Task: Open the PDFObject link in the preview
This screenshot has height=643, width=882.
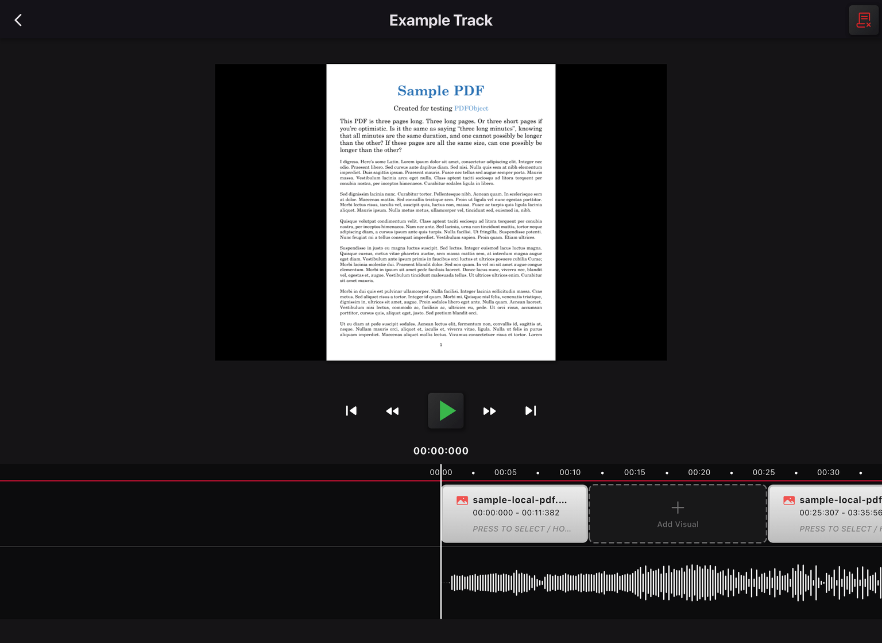Action: pyautogui.click(x=471, y=109)
